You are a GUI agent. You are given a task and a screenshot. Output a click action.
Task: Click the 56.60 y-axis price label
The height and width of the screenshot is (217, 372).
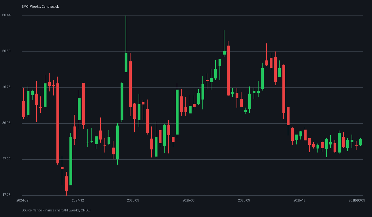[x=7, y=51]
